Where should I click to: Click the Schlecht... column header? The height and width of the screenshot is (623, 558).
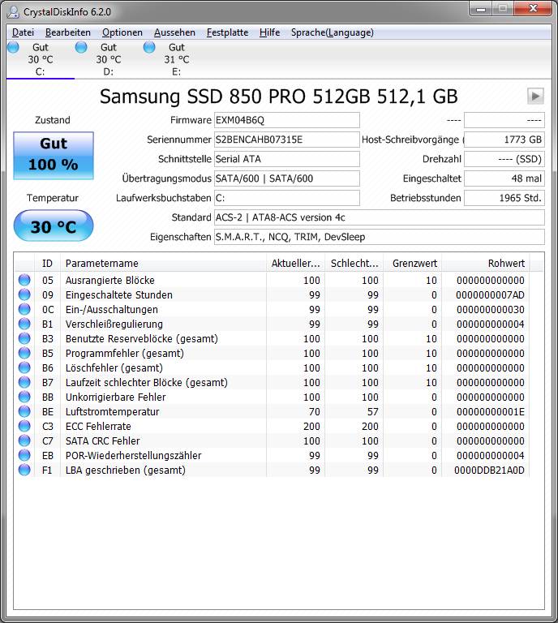point(354,263)
